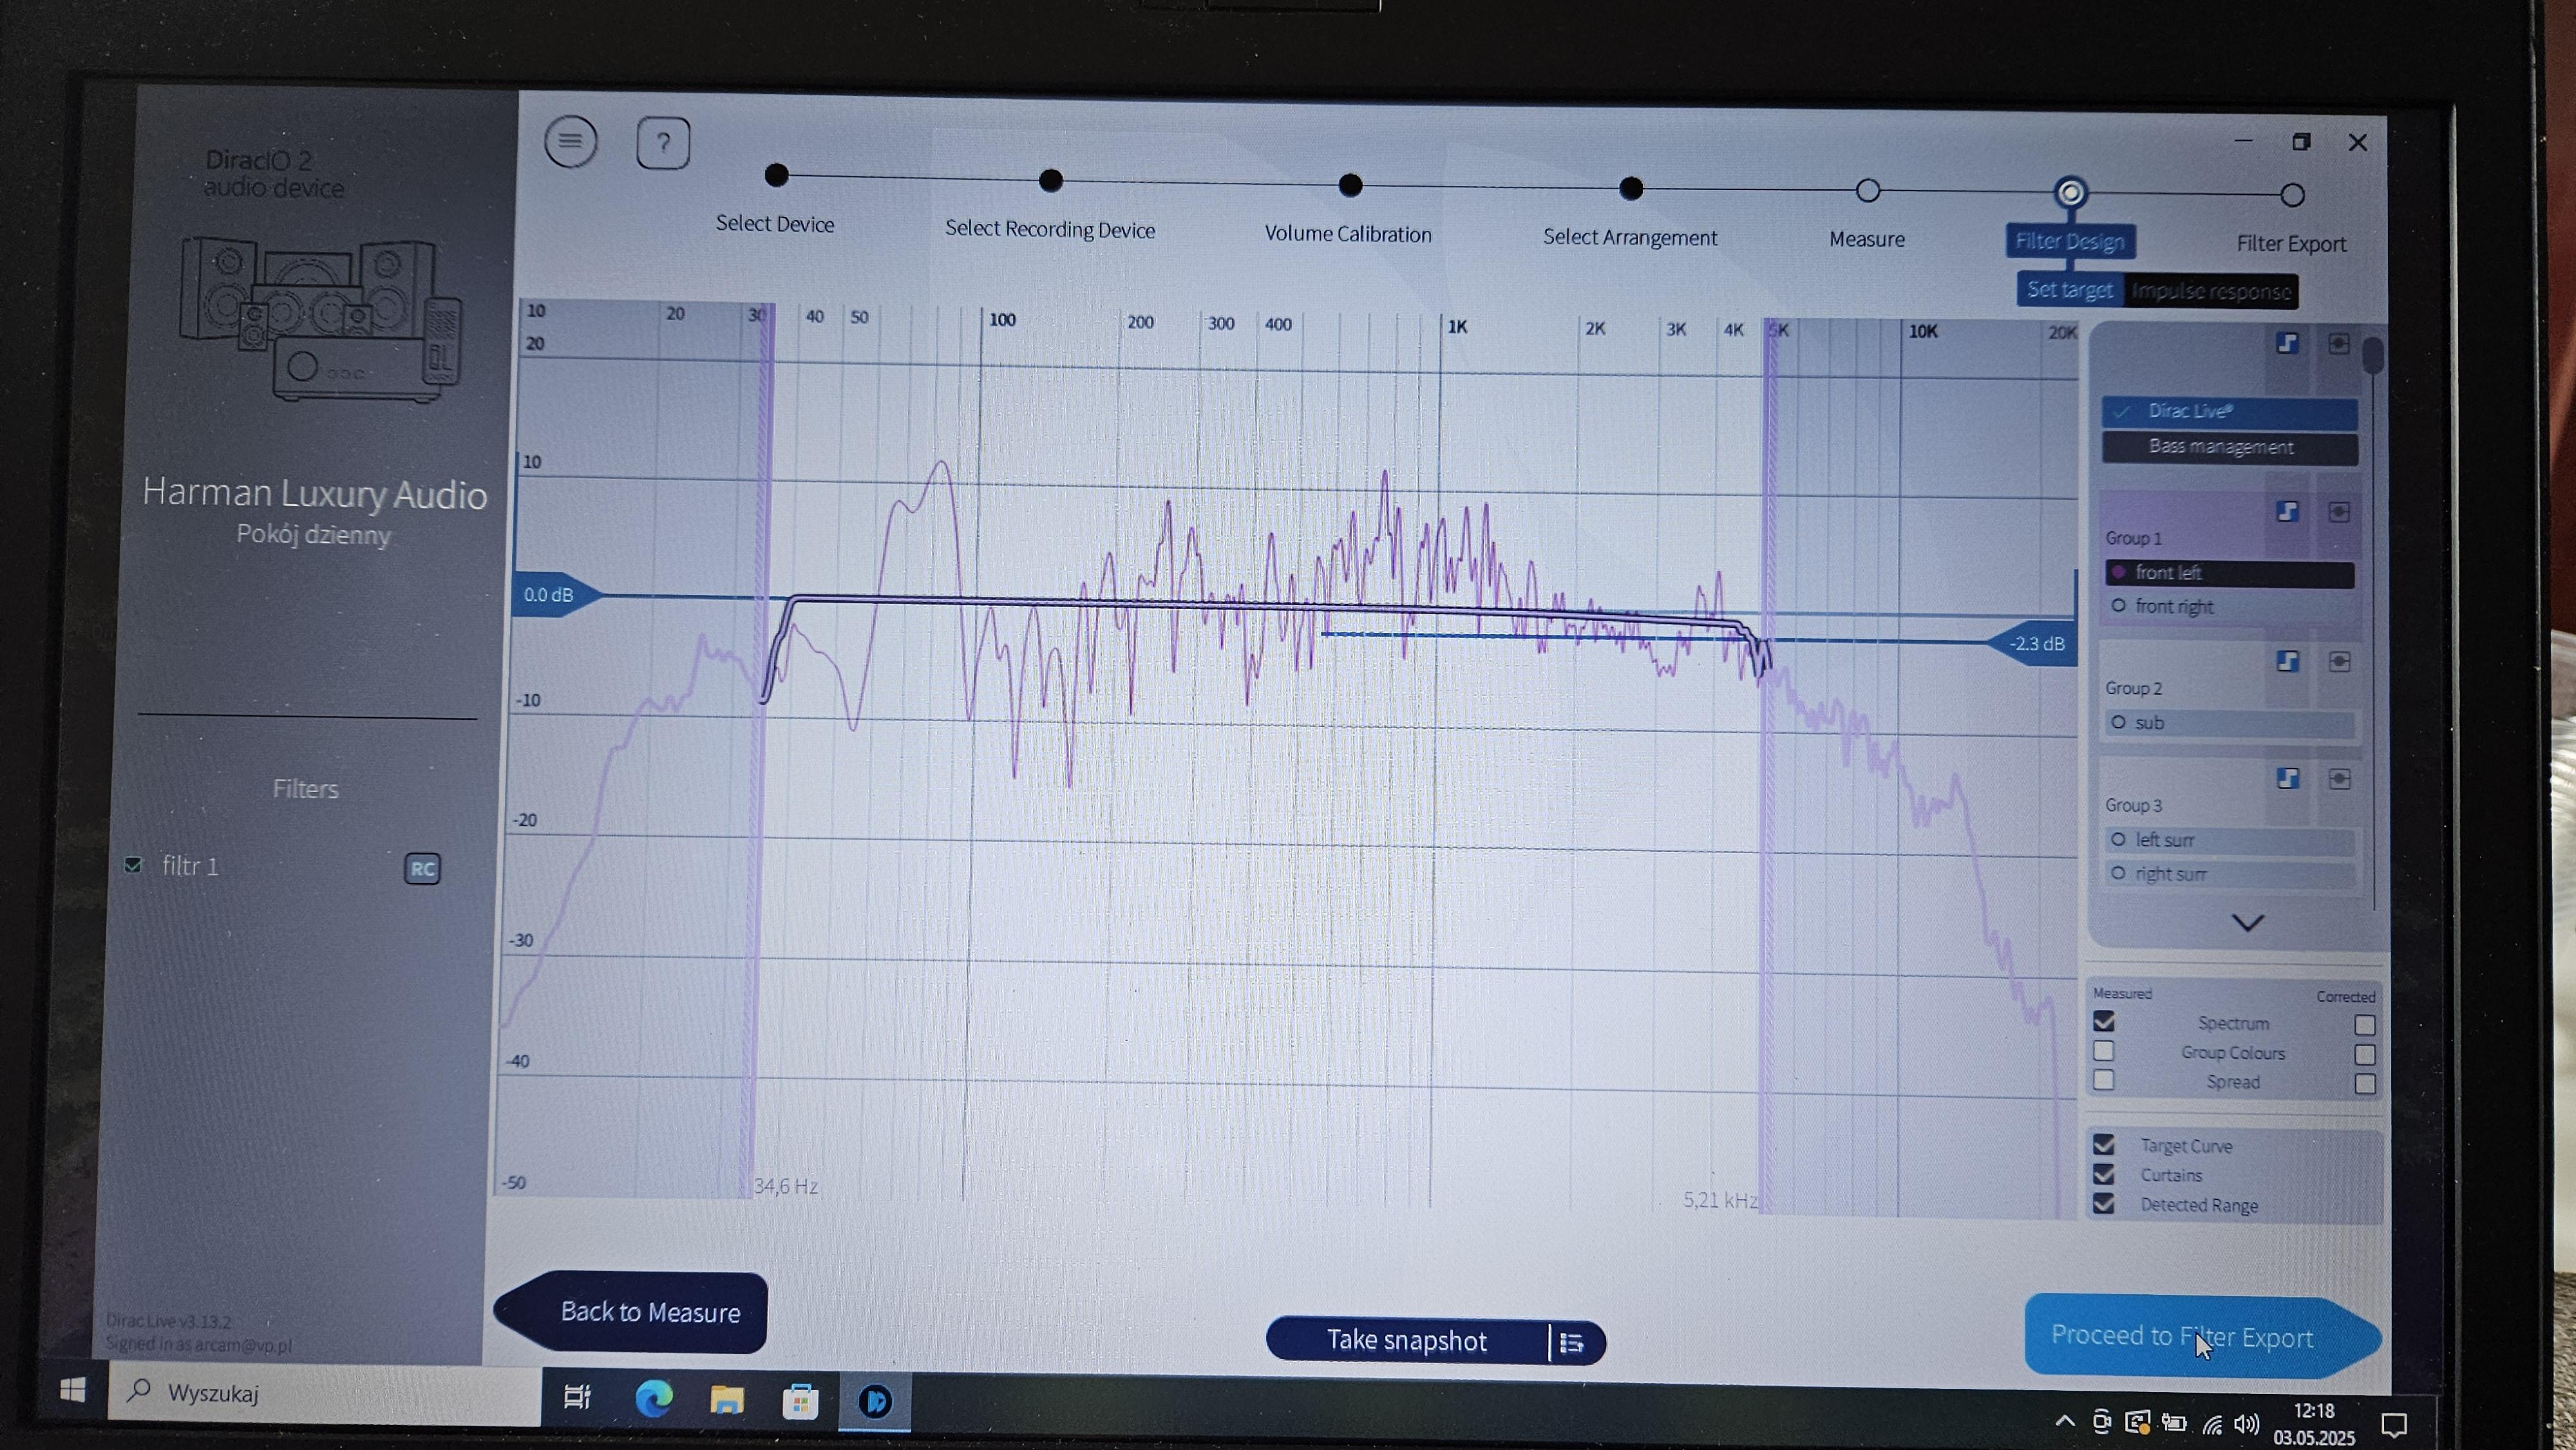The image size is (2576, 1450).
Task: Select the front right channel
Action: [x=2230, y=607]
